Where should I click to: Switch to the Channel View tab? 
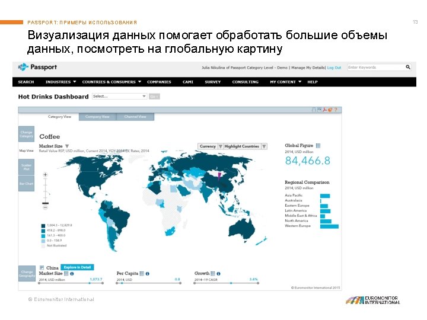pos(135,117)
